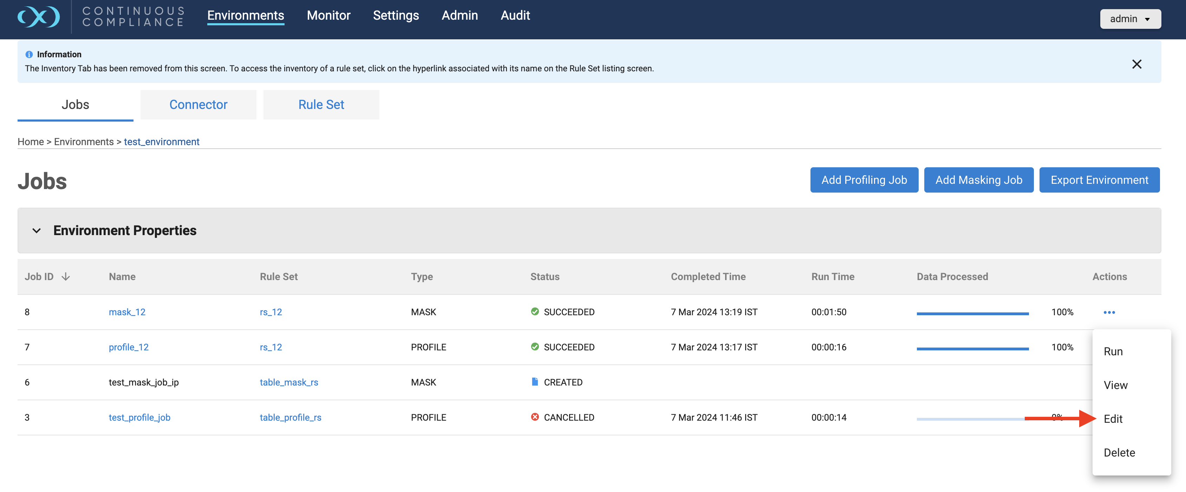Choose Delete in the actions menu
The image size is (1186, 492).
1119,452
